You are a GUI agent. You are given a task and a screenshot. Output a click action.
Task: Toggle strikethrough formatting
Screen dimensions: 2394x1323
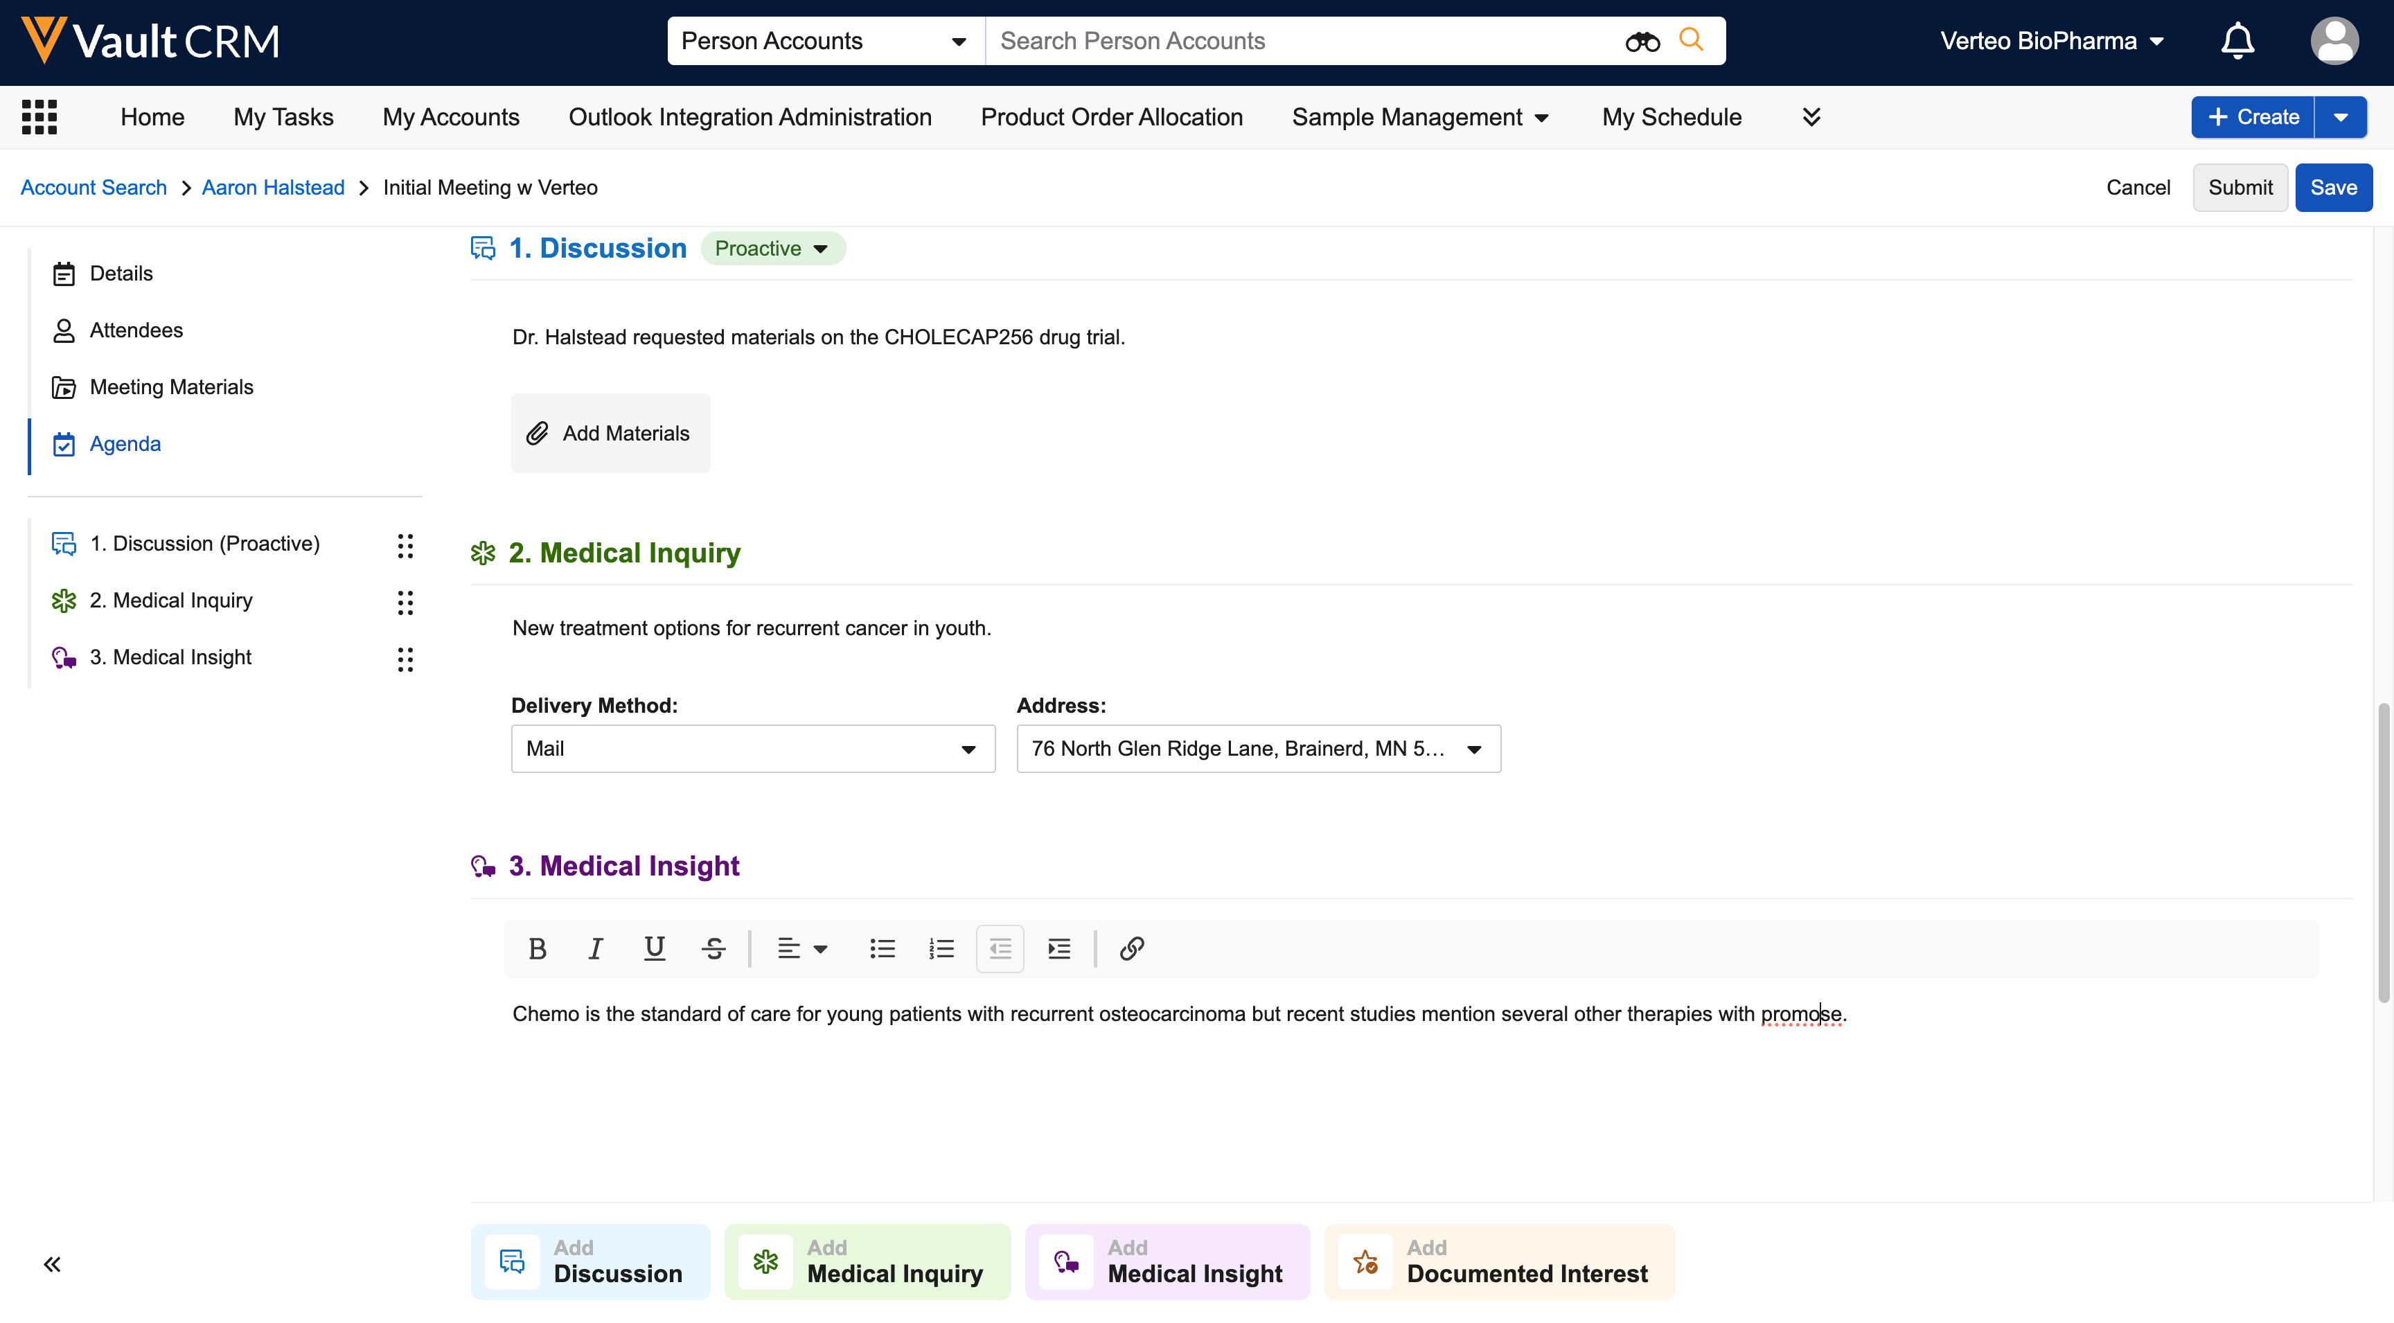pos(713,948)
